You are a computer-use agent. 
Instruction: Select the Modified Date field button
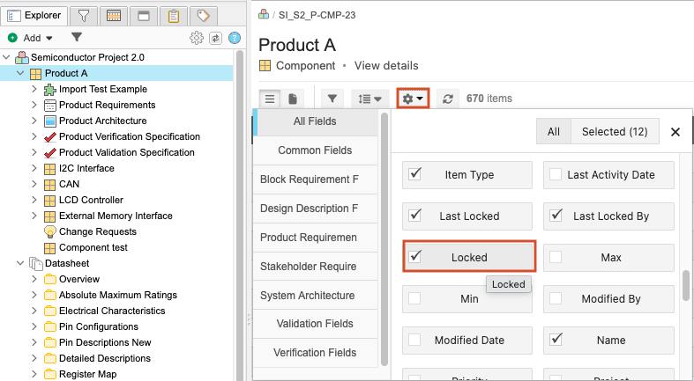click(x=467, y=341)
